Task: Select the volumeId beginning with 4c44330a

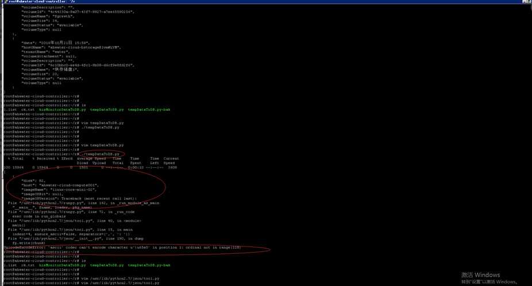Action: tap(78, 12)
